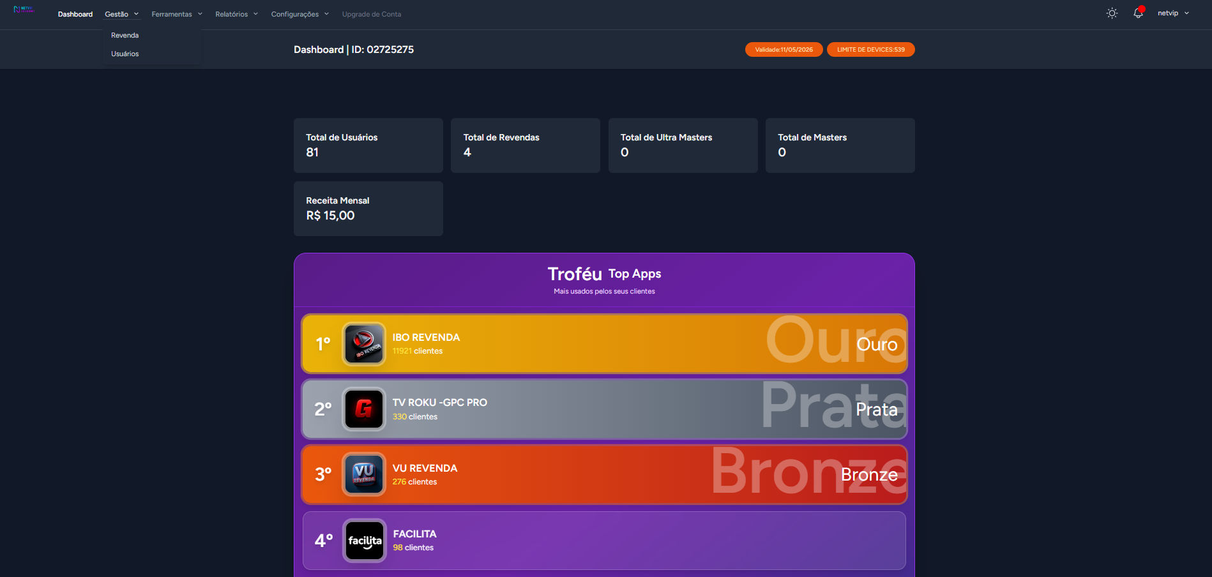Click the Limite de Devices 539 badge

click(x=870, y=50)
